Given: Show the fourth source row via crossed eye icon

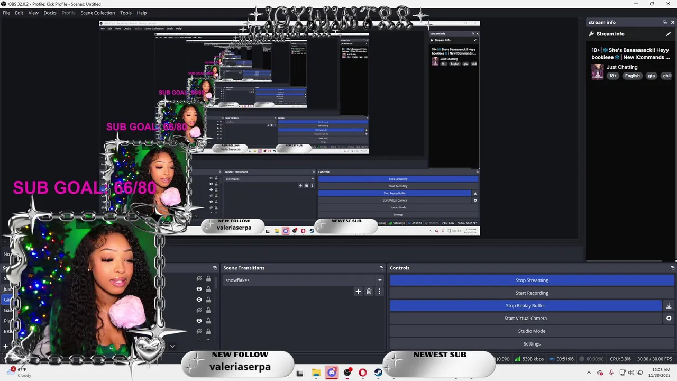Looking at the screenshot, I should pyautogui.click(x=199, y=310).
